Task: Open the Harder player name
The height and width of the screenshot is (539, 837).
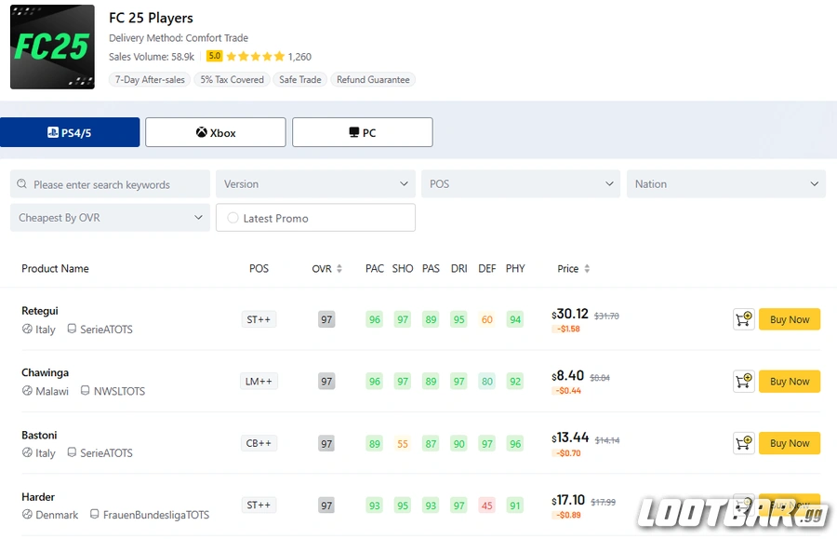Action: (x=38, y=497)
